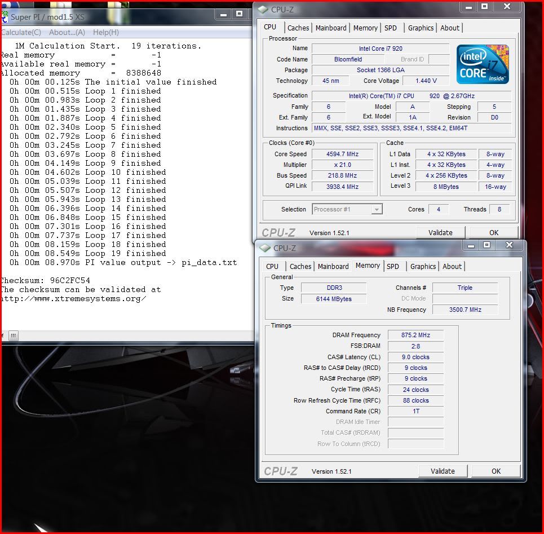The height and width of the screenshot is (534, 544).
Task: Switch to the Caches tab in the upper CPU-Z window
Action: [x=298, y=28]
